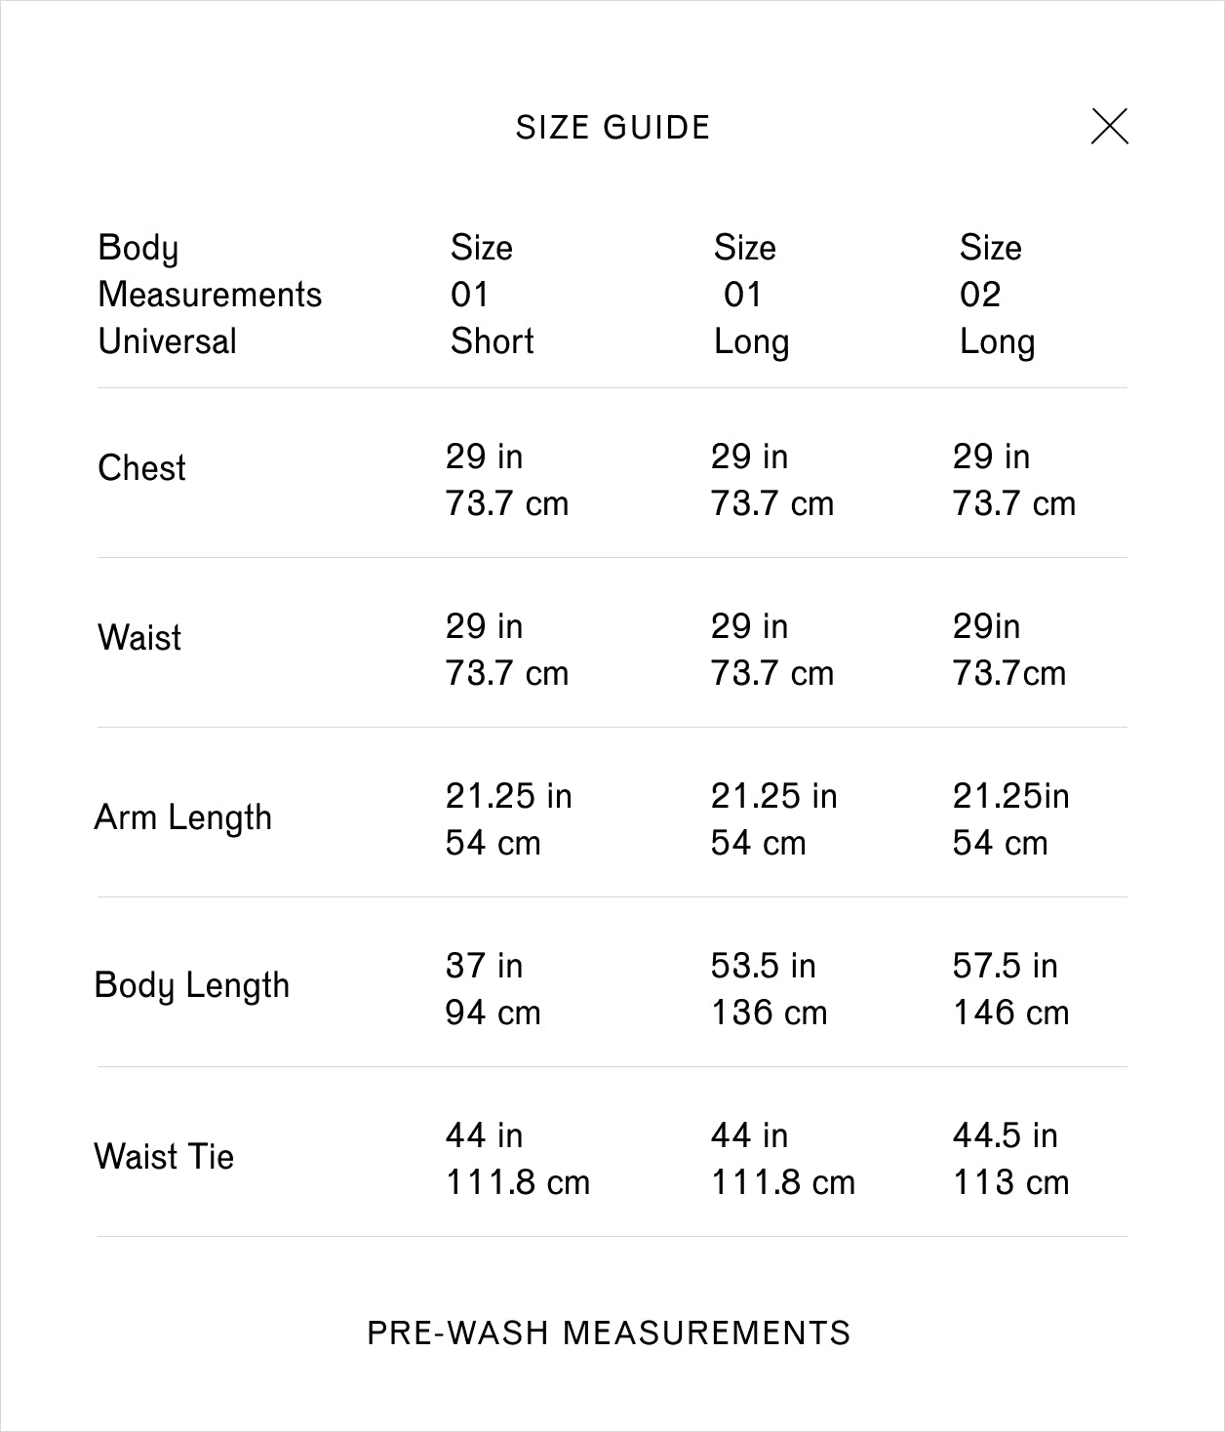Click Size 02 Long arm length value
The height and width of the screenshot is (1432, 1225).
point(1009,819)
